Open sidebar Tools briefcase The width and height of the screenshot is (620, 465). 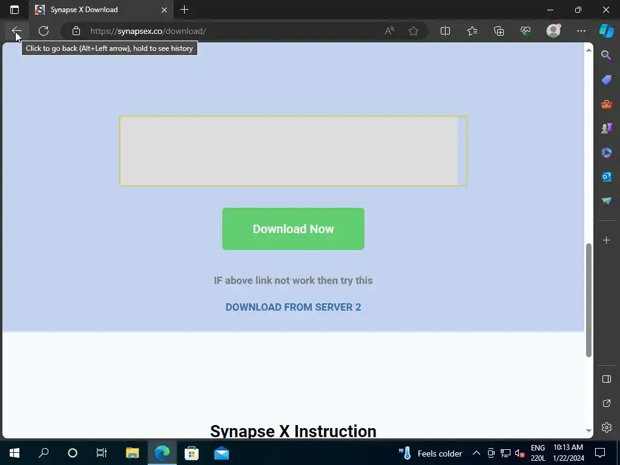point(607,104)
